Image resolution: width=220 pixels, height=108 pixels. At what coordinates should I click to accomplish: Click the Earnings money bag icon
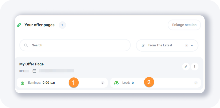(23, 83)
